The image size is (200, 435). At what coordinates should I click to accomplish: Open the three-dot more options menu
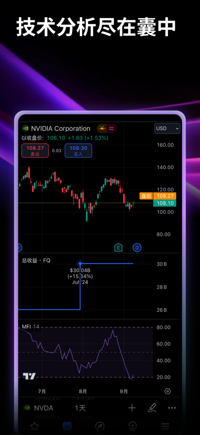pyautogui.click(x=172, y=408)
